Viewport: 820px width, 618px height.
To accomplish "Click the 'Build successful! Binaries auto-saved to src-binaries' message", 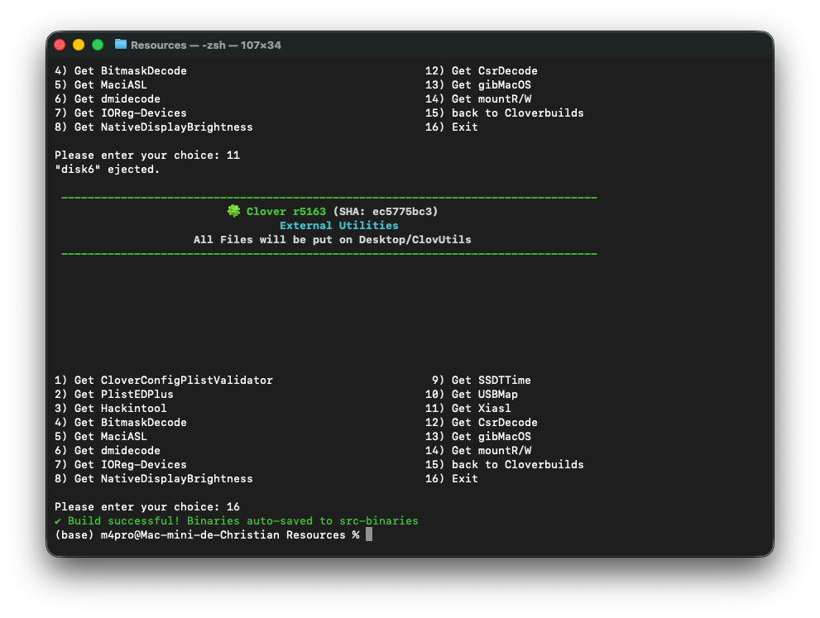I will pos(243,520).
